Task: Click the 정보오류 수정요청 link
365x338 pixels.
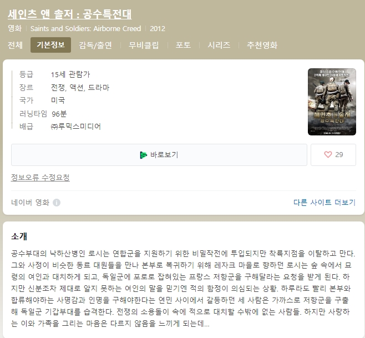Action: [40, 178]
